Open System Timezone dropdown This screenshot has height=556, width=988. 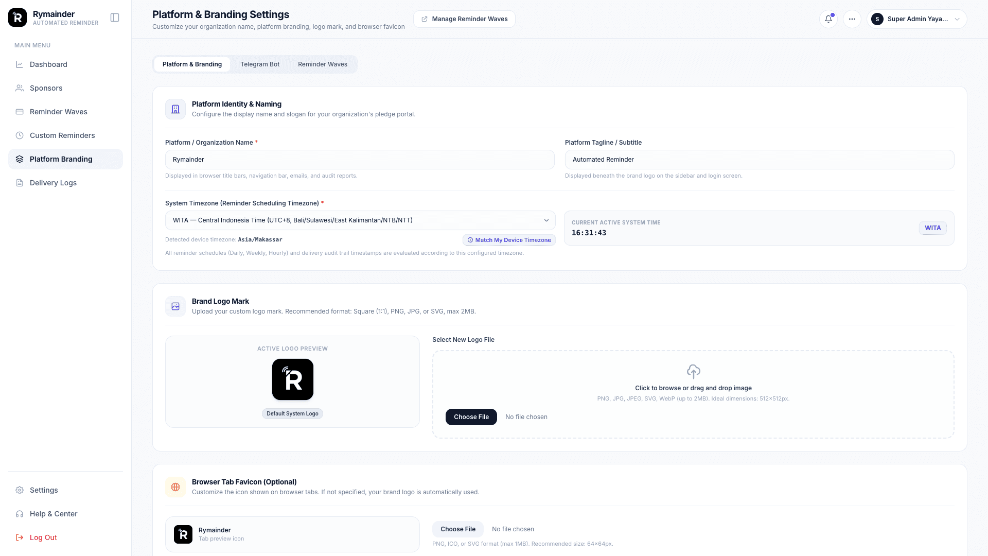point(360,220)
